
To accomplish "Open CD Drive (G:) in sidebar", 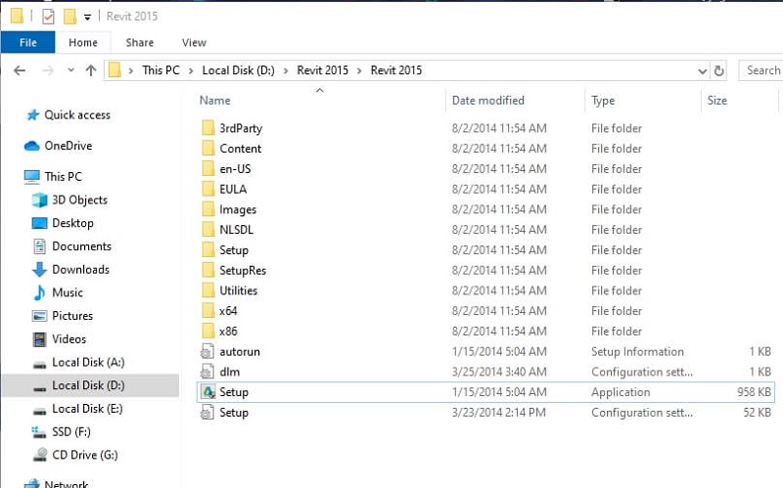I will [x=86, y=455].
